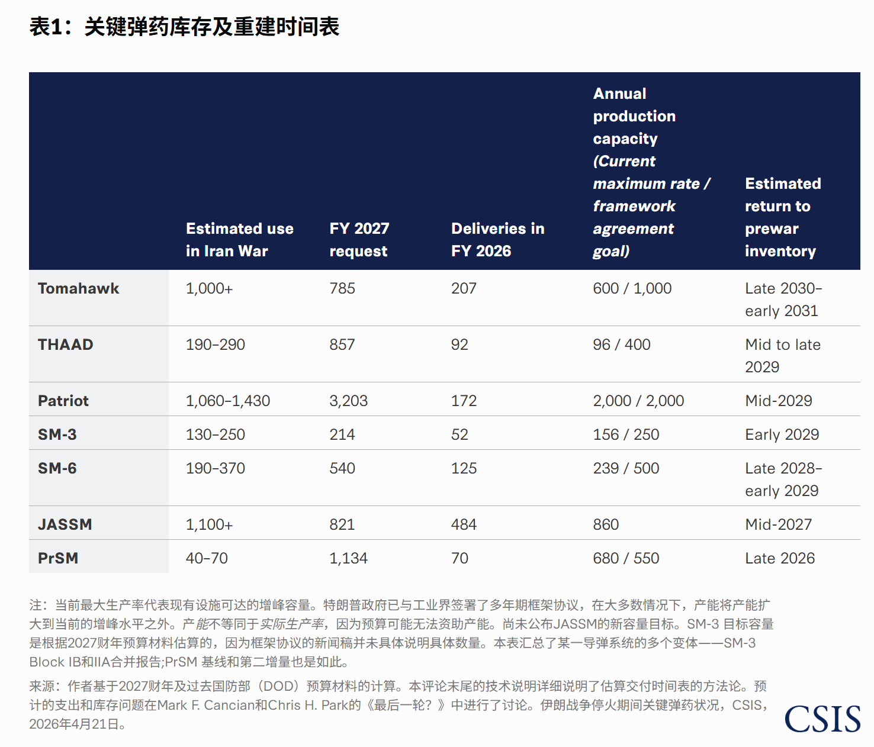Click JASSM request value '821'
Screen dimensions: 874x747
coord(342,524)
